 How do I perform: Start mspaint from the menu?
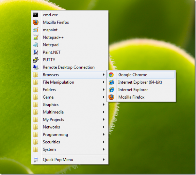point(50,30)
